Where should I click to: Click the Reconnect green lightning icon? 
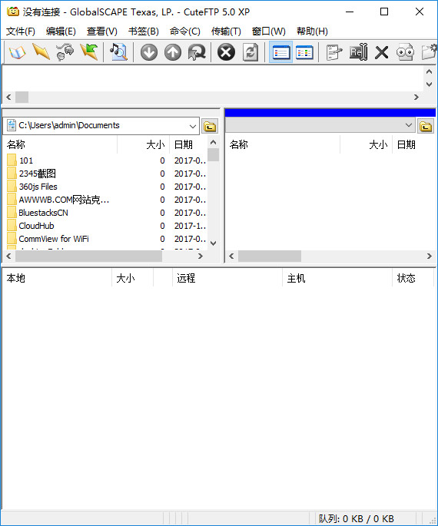tap(89, 52)
